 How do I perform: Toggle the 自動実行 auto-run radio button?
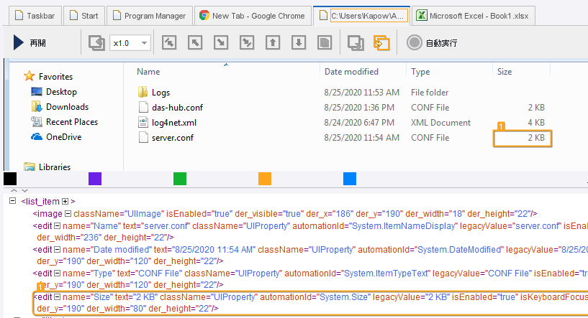coord(415,43)
